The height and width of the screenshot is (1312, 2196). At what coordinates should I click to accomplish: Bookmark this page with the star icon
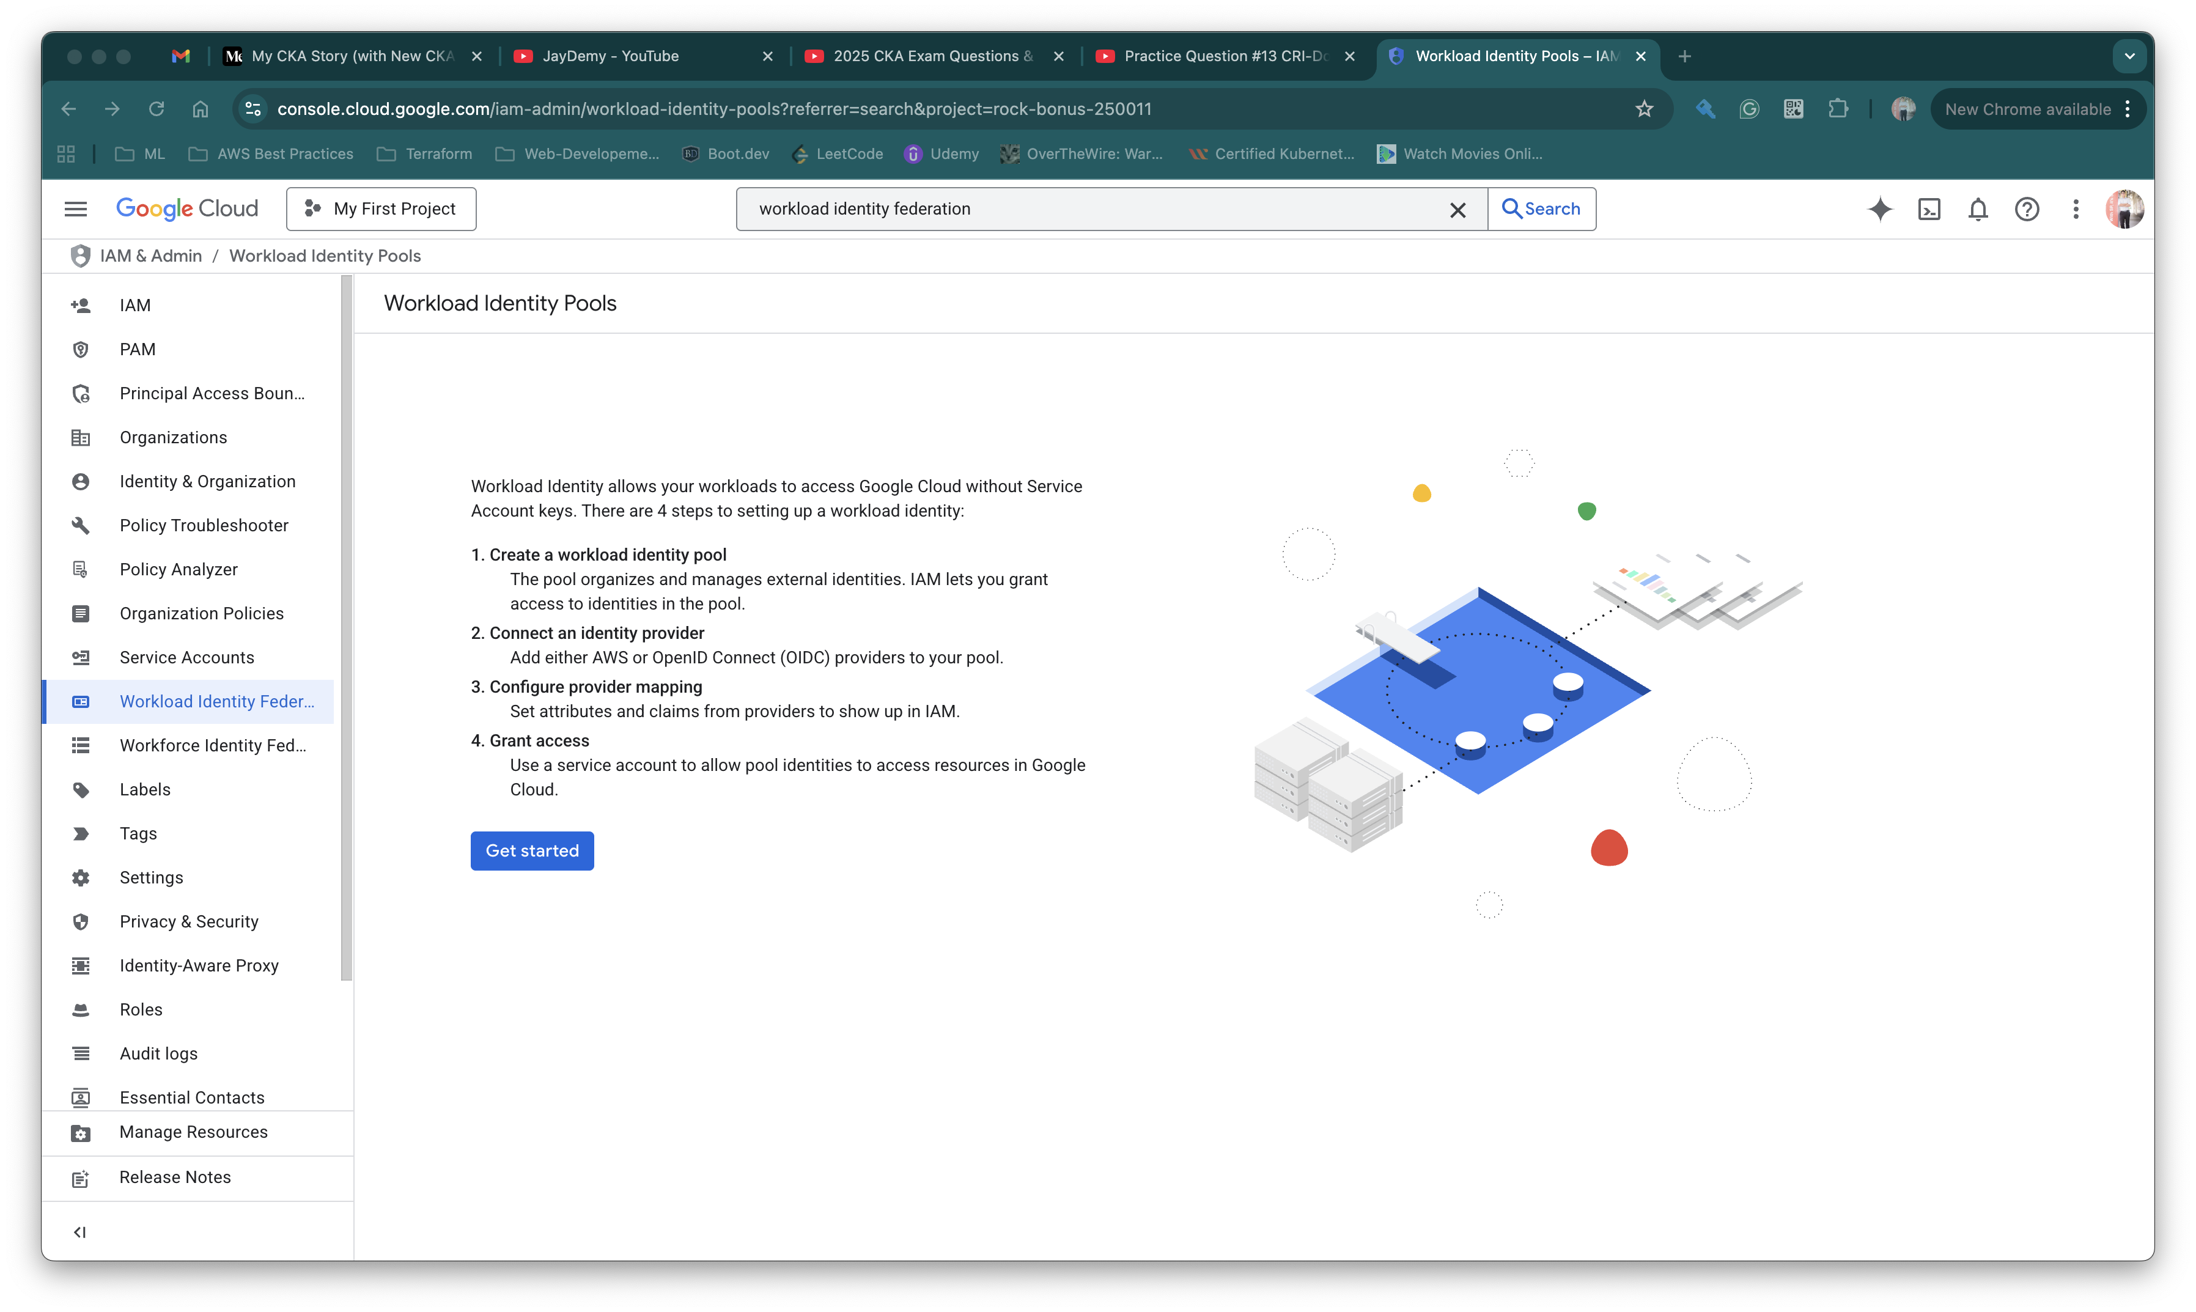pos(1645,109)
